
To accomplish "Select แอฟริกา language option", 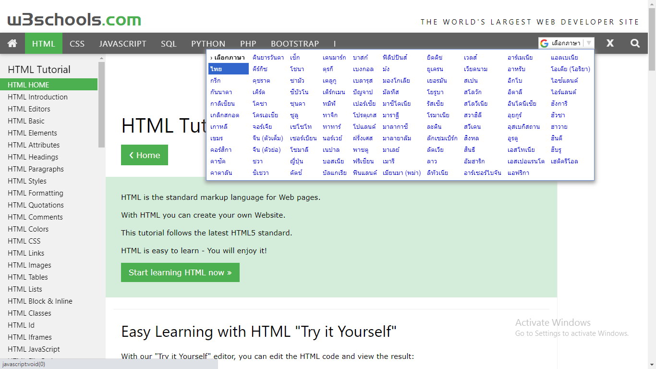I will [x=518, y=172].
